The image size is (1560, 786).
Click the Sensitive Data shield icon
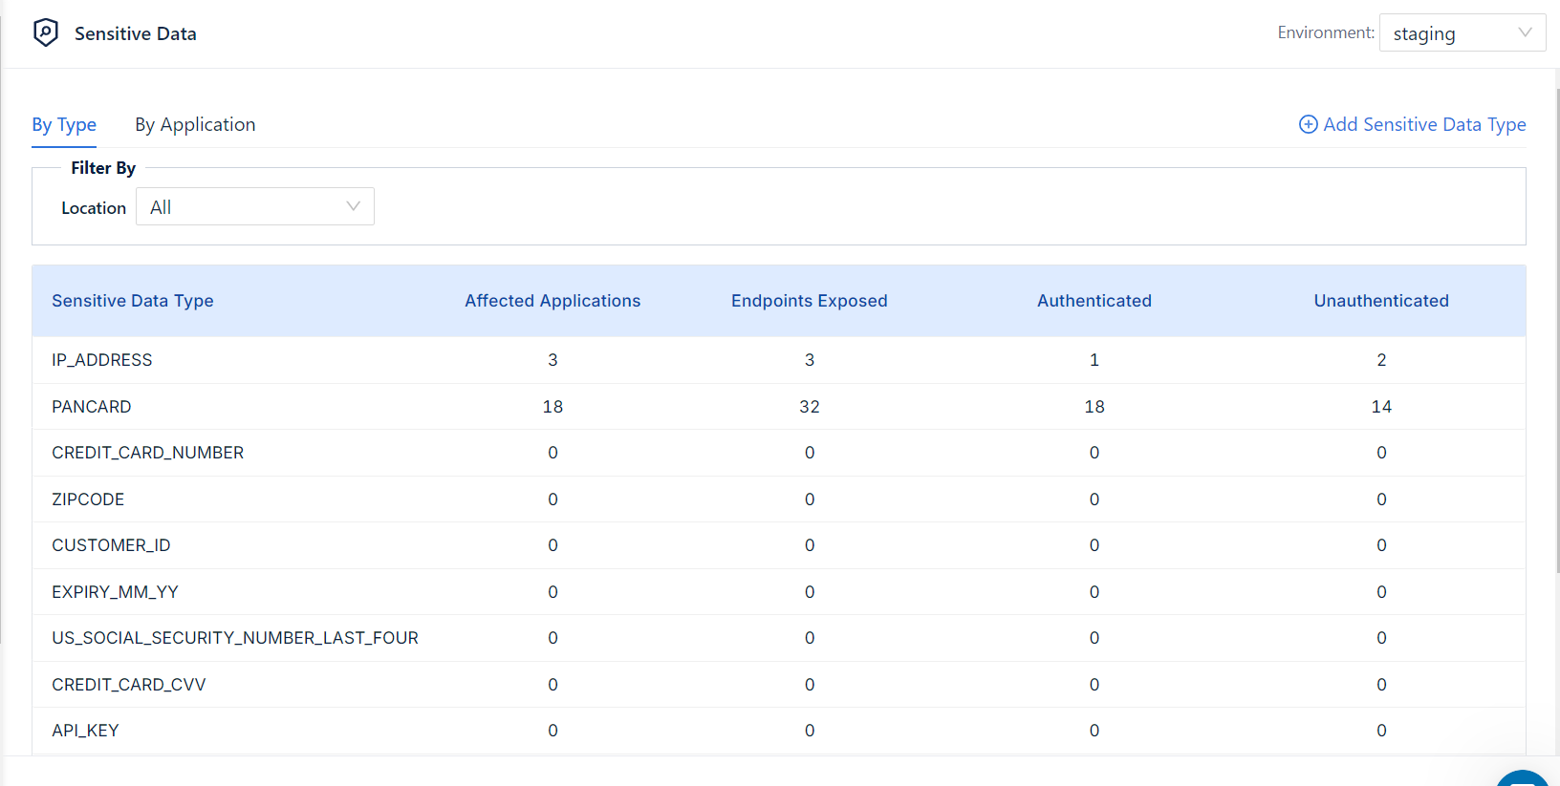point(45,32)
